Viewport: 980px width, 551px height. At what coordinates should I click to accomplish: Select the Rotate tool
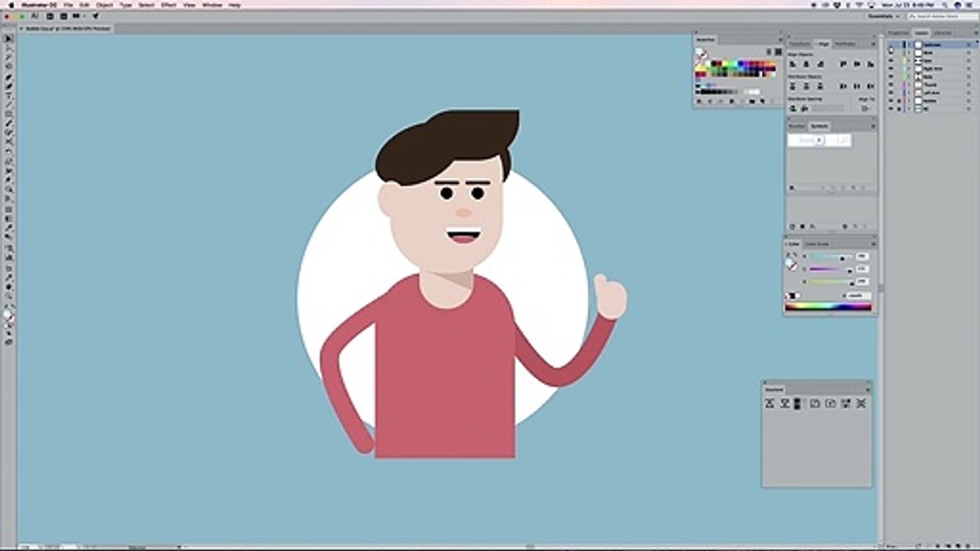pyautogui.click(x=9, y=152)
